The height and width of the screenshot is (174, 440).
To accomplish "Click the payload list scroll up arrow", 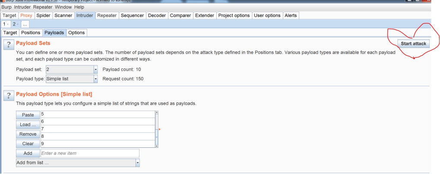I will click(157, 112).
